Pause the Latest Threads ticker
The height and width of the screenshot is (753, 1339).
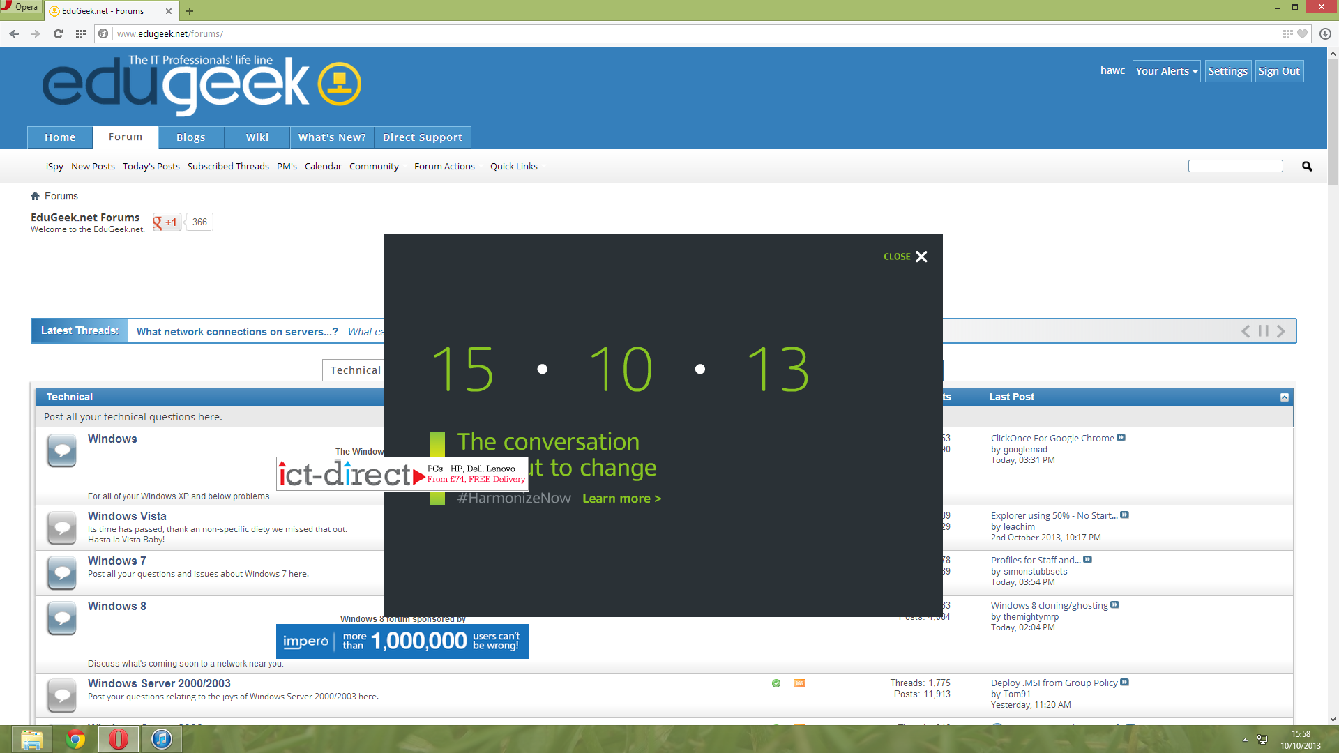point(1263,331)
